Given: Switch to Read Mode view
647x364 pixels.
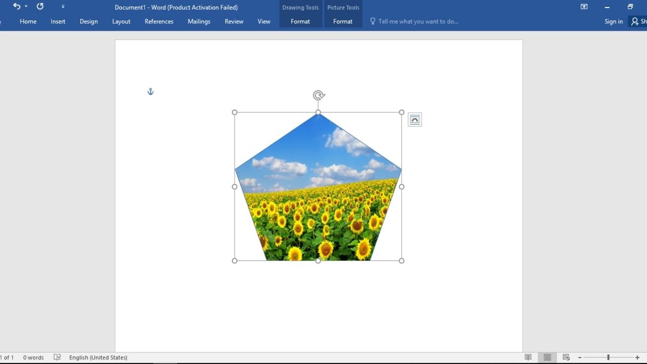Looking at the screenshot, I should [528, 358].
